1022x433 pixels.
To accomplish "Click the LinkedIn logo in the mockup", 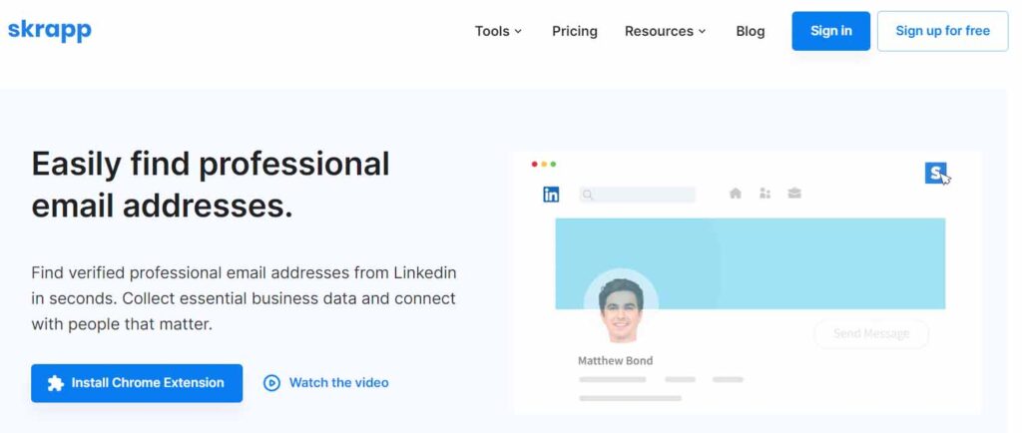I will [551, 195].
